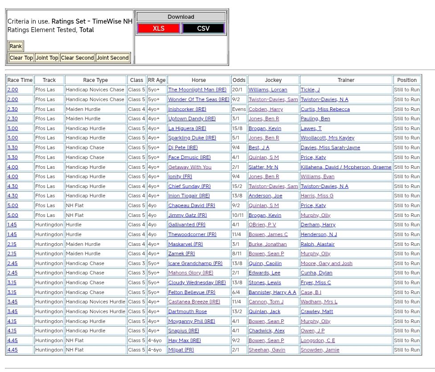
Task: Open horse link Dartmouth Rose
Action: 188,312
